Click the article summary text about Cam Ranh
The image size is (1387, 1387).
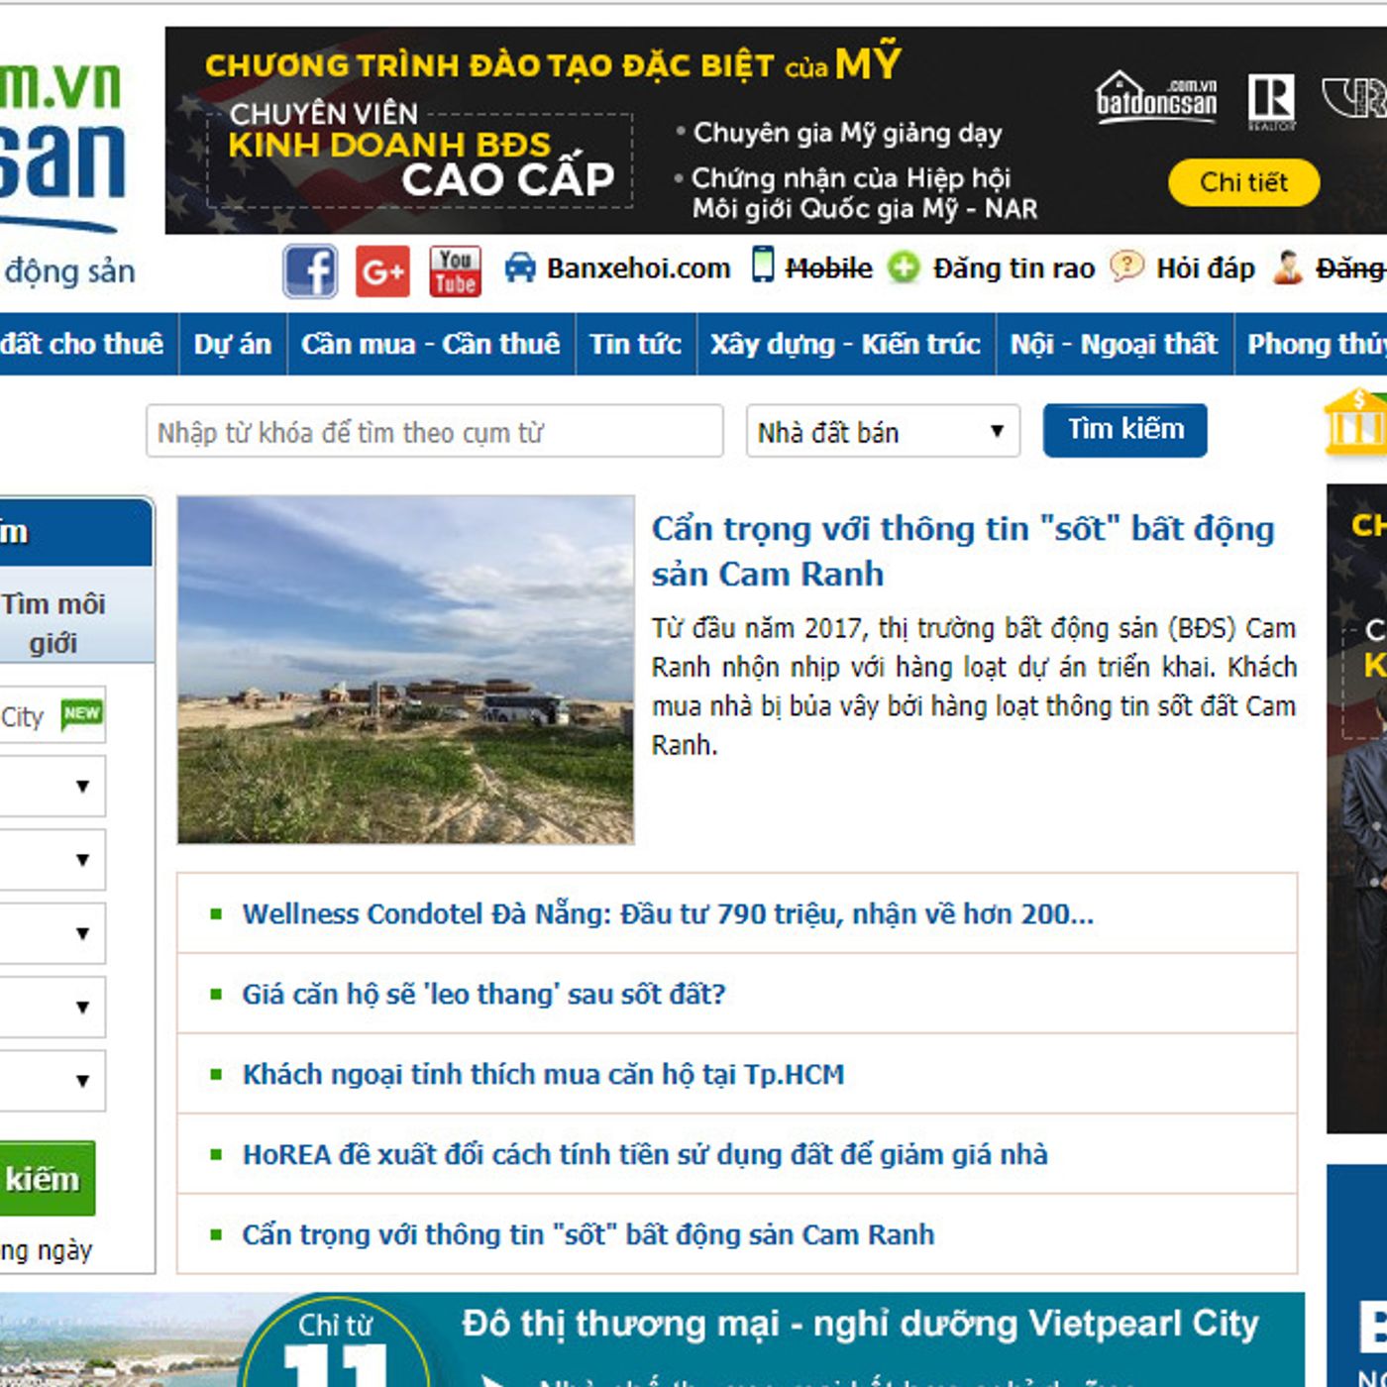(974, 687)
